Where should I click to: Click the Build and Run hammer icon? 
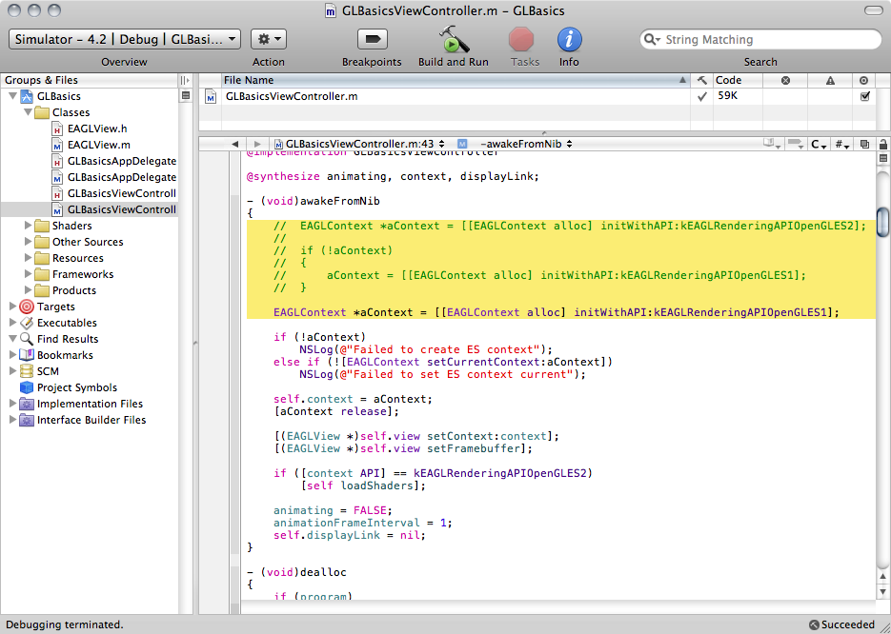[x=454, y=39]
